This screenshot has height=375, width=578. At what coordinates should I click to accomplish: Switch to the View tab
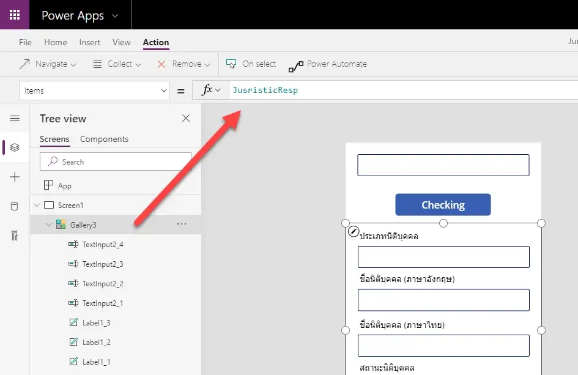coord(121,42)
